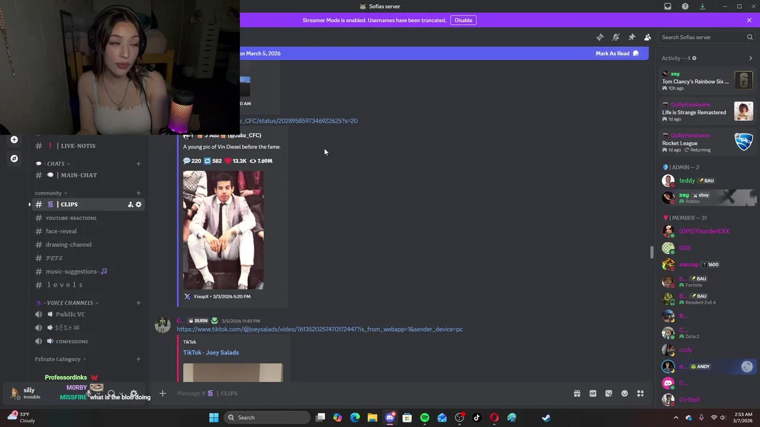Open user settings gear in user panel
760x427 pixels.
point(134,394)
